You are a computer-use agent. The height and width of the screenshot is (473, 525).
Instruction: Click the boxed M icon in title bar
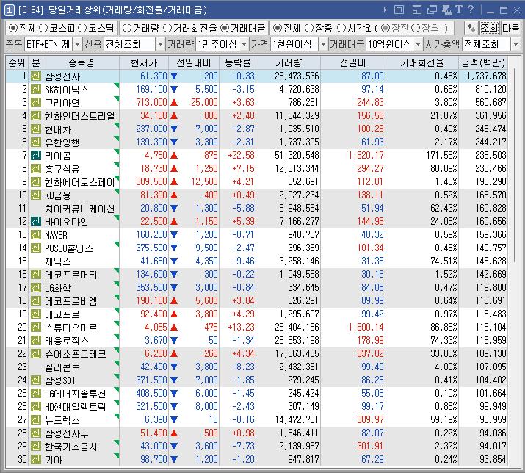[x=399, y=10]
